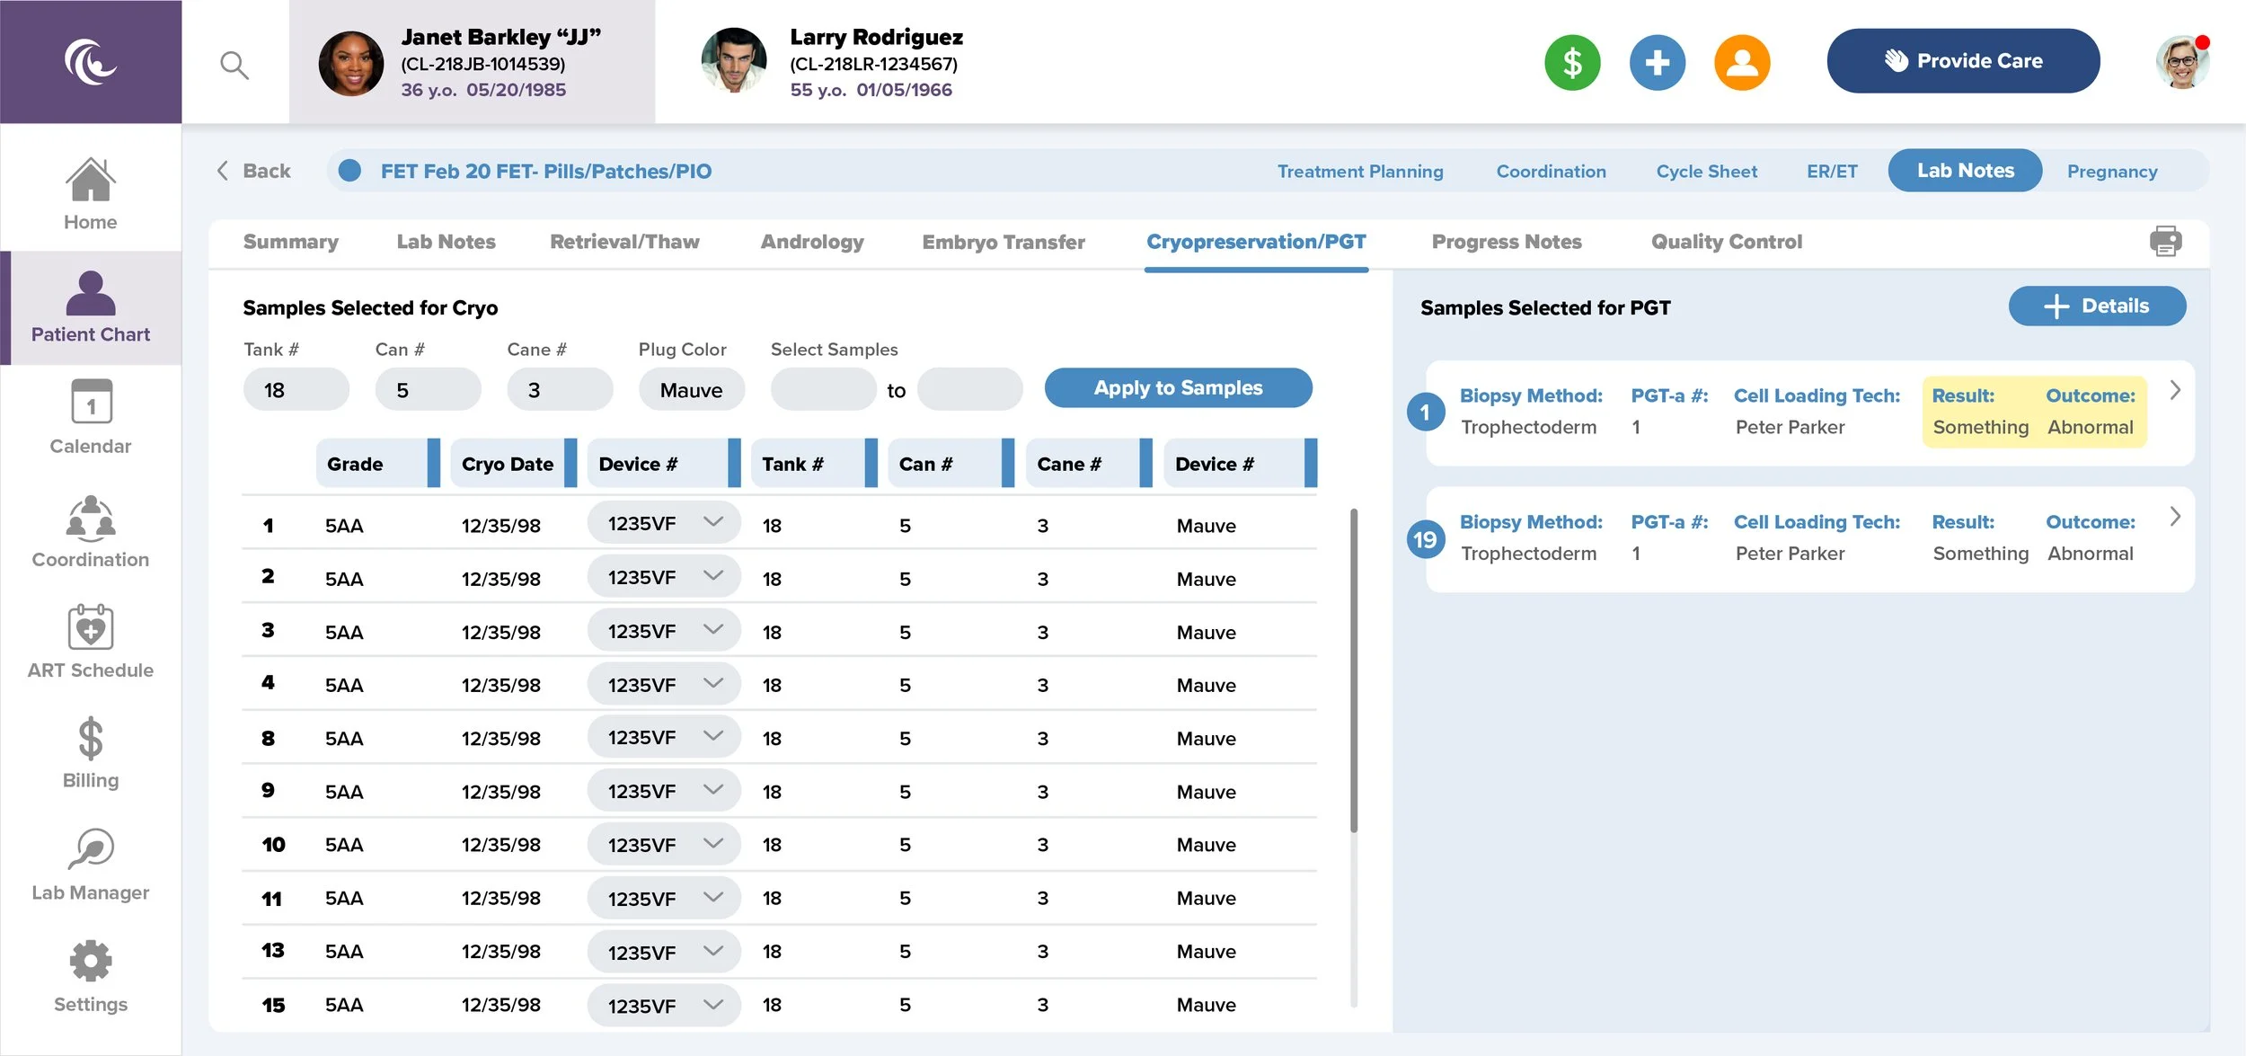Click Apply to Samples button
The width and height of the screenshot is (2246, 1056).
click(x=1178, y=388)
